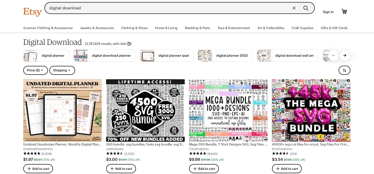Viewport: 374px width, 174px height.
Task: Click the Sign in link
Action: (x=328, y=12)
